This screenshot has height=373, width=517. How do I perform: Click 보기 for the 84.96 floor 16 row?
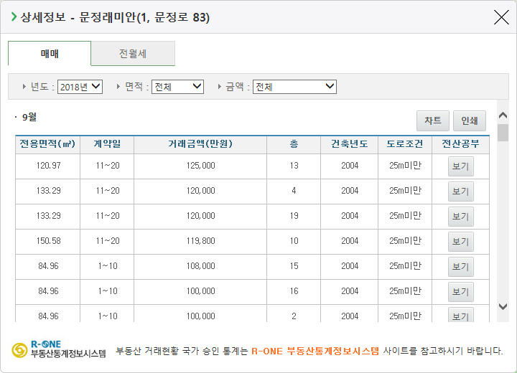pos(460,291)
